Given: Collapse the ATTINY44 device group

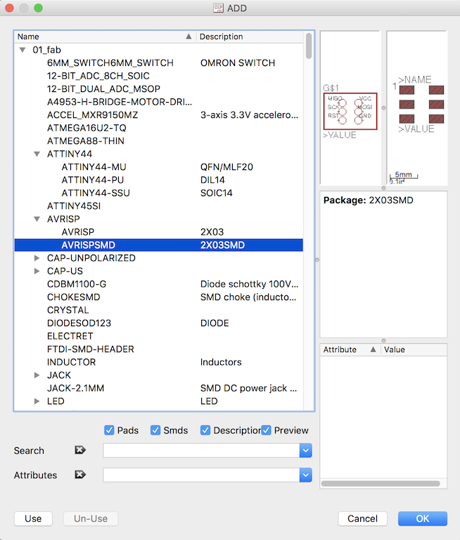Looking at the screenshot, I should 37,154.
